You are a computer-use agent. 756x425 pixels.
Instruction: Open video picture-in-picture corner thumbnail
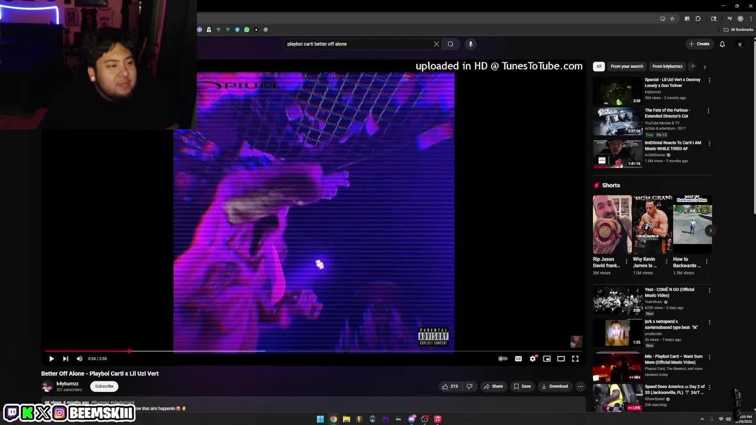[576, 342]
